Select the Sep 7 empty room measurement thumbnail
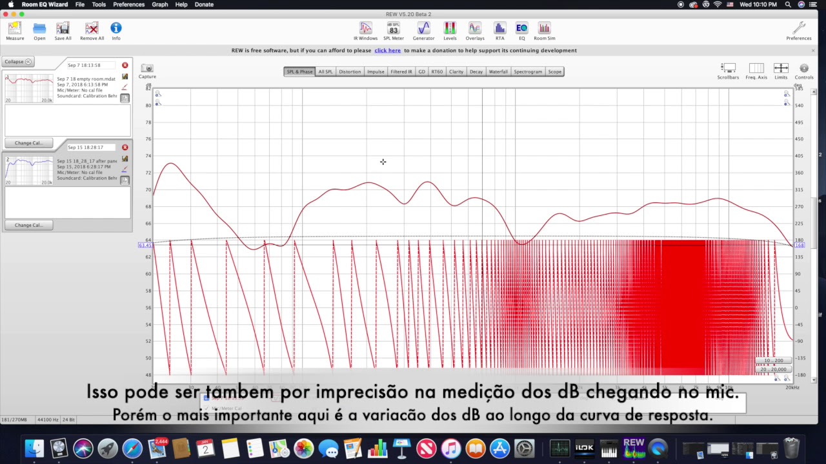This screenshot has width=826, height=464. coord(29,88)
